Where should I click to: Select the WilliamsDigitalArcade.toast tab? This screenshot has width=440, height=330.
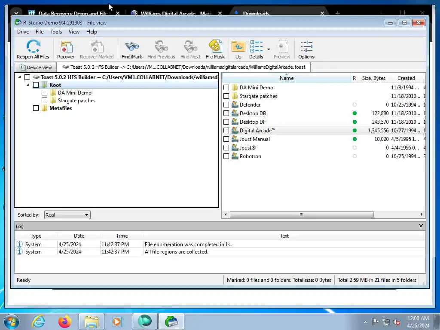tap(183, 67)
